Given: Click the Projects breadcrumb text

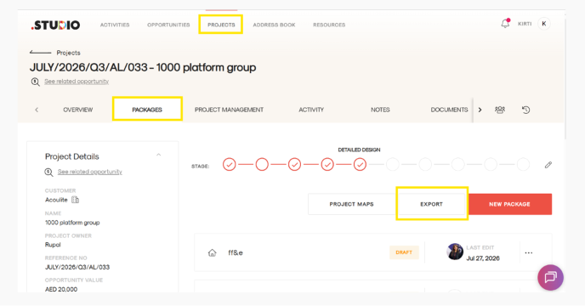Looking at the screenshot, I should click(68, 53).
